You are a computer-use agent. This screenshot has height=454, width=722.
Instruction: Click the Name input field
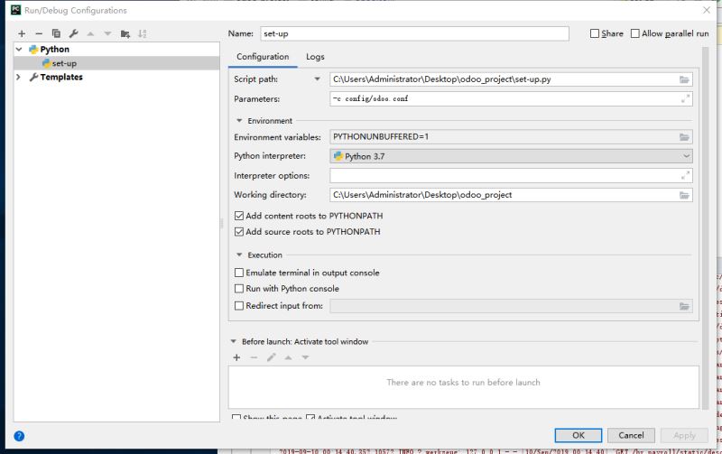click(414, 33)
